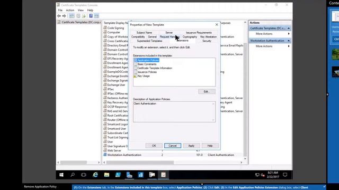Switch to the Compatibility tab
Screen dimensions: 339x190
click(138, 36)
